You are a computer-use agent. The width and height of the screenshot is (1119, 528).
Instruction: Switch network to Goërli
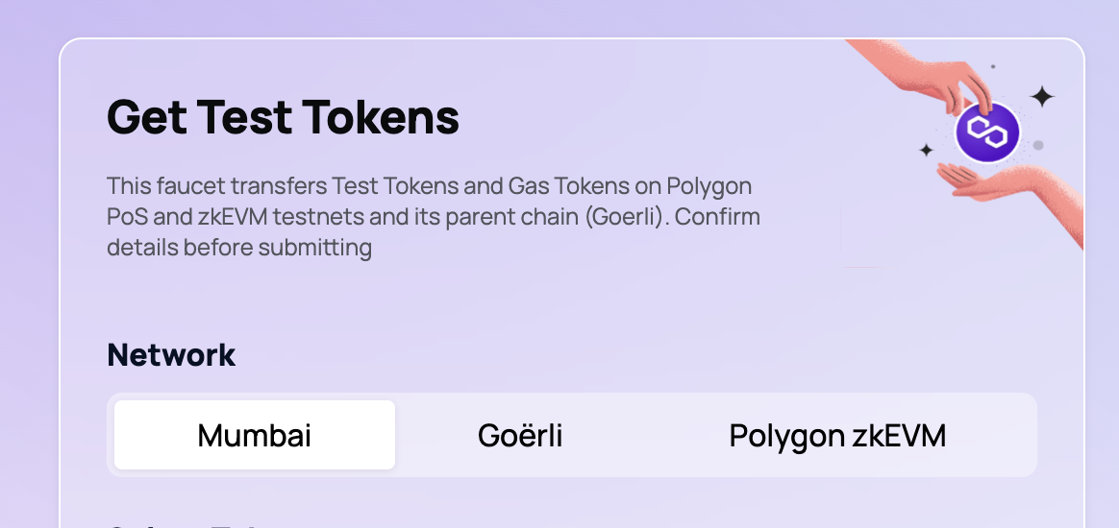coord(519,435)
